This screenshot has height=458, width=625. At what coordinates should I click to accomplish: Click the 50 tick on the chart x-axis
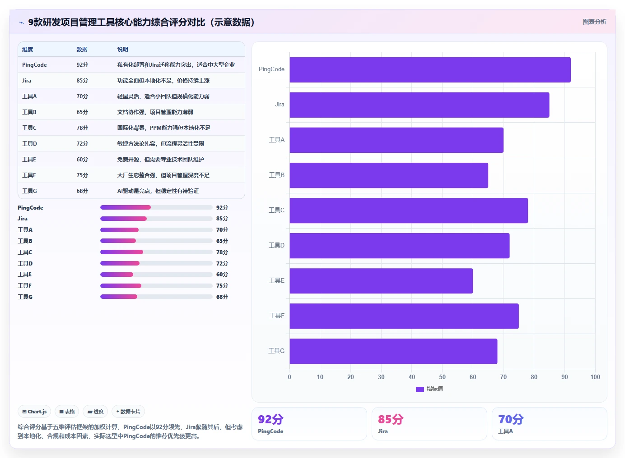pos(443,377)
